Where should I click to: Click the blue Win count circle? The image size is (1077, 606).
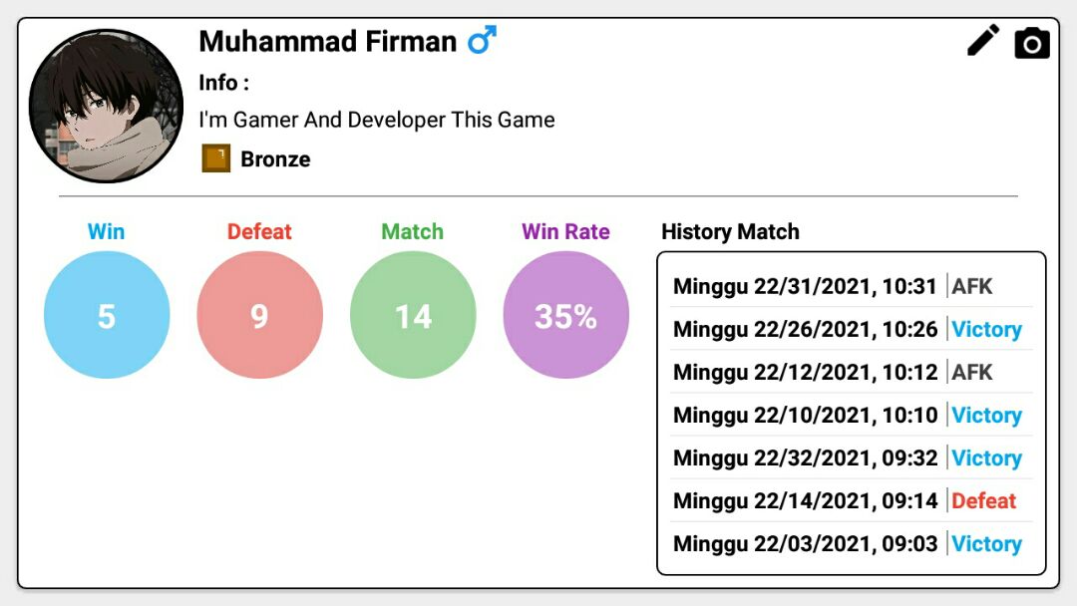(x=107, y=316)
